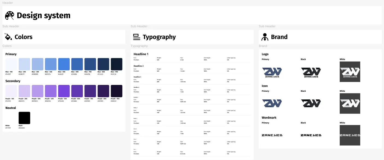Viewport: 384px width, 160px height.
Task: Click the person icon beside Brand heading
Action: 265,37
